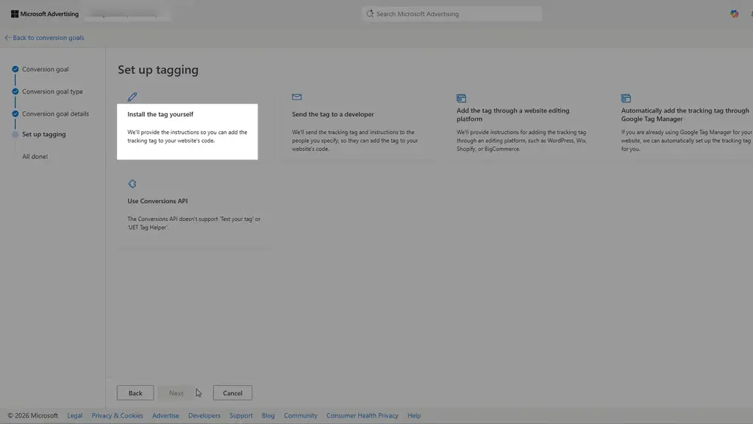Image resolution: width=753 pixels, height=424 pixels.
Task: Click the © 2026 Microsoft copyright text
Action: 32,415
